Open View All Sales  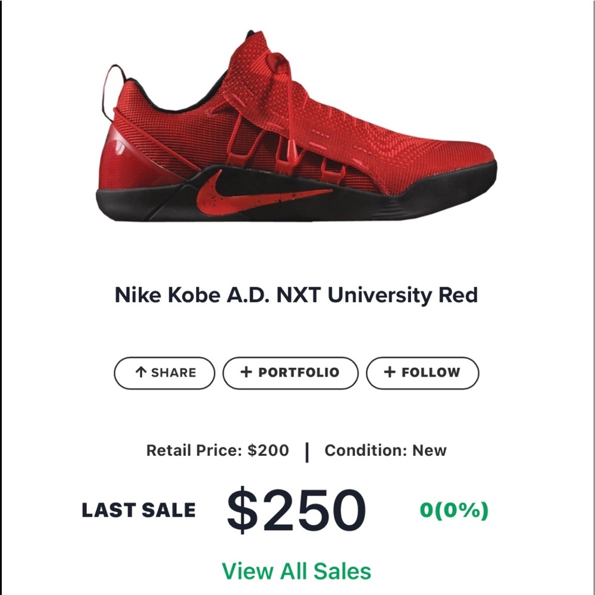297,569
